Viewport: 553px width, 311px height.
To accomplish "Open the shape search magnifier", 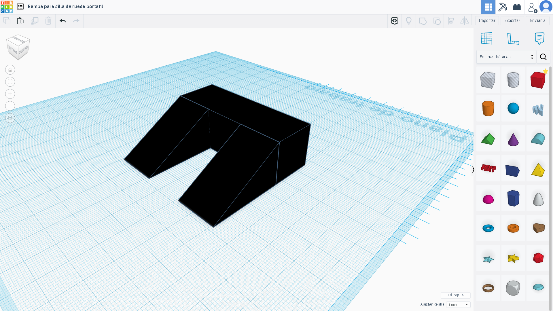I will point(543,57).
